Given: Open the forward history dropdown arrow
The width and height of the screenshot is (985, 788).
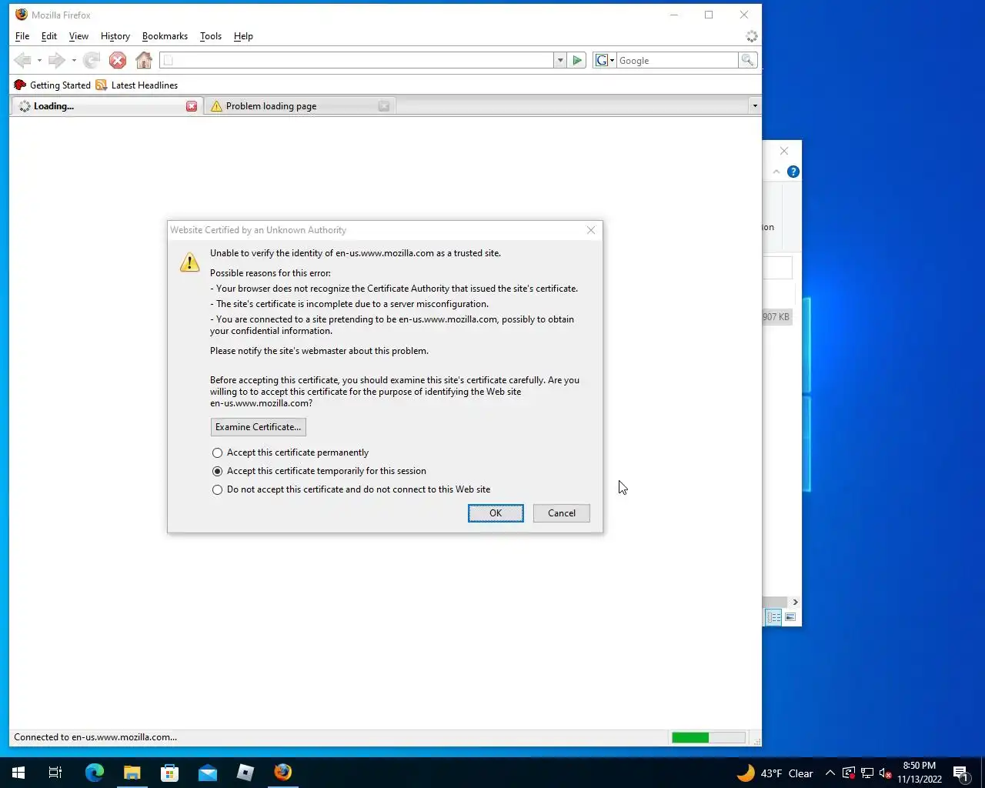Looking at the screenshot, I should (74, 60).
